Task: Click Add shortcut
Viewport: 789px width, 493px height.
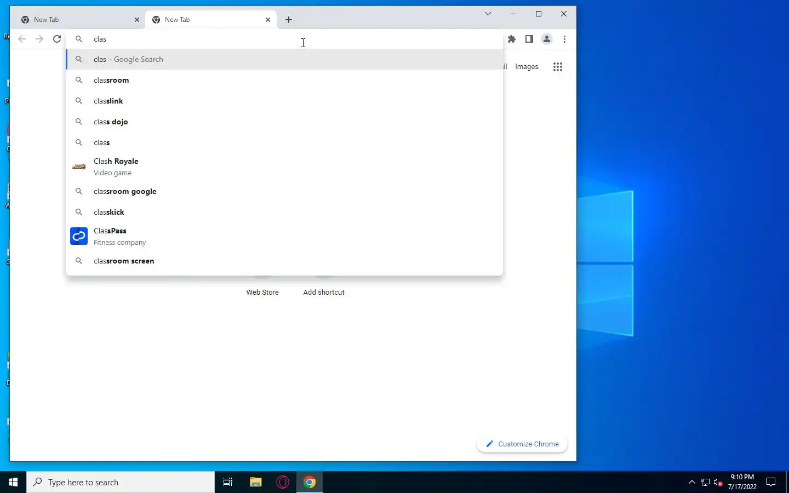Action: [x=324, y=292]
